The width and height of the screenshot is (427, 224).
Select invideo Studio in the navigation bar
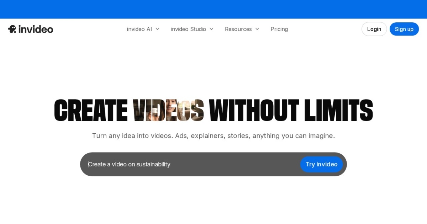188,29
